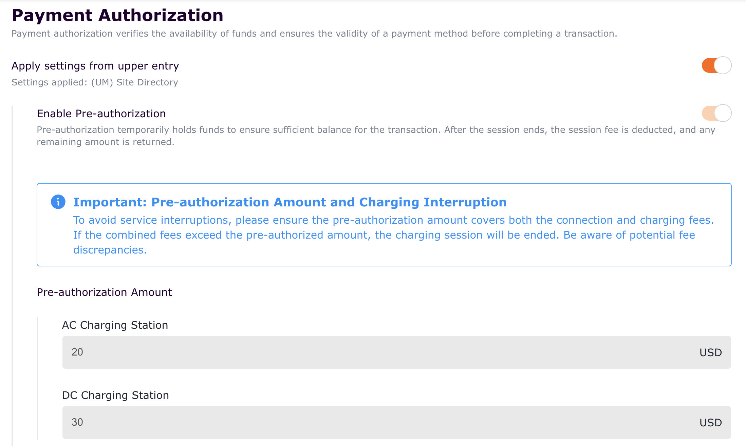
Task: Click the Payment Authorization page heading
Action: point(117,16)
